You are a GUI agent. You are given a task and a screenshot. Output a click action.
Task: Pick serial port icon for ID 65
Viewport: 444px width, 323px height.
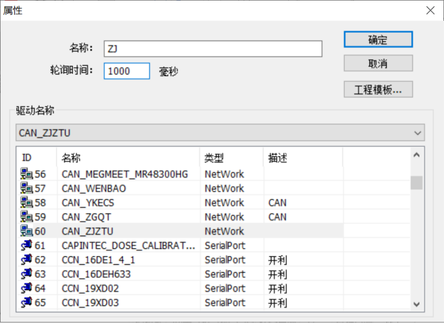(26, 302)
